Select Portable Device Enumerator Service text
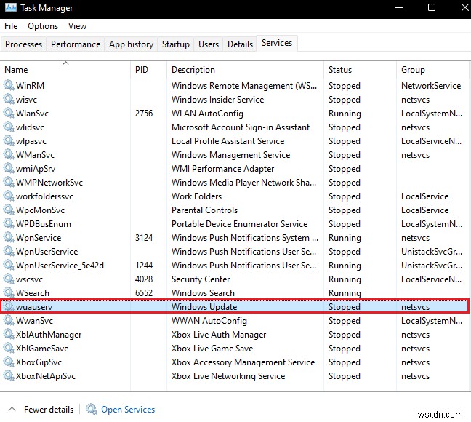 [x=239, y=224]
